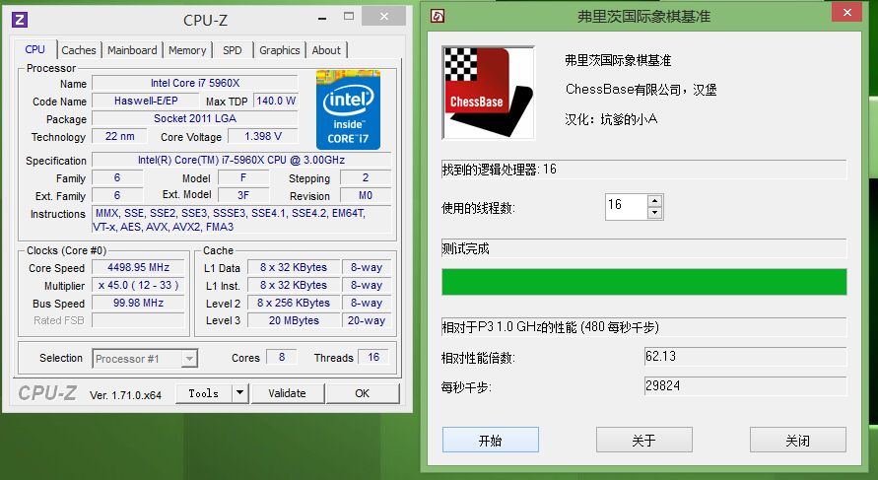Click the thread count field showing 16
The height and width of the screenshot is (480, 878).
click(626, 207)
